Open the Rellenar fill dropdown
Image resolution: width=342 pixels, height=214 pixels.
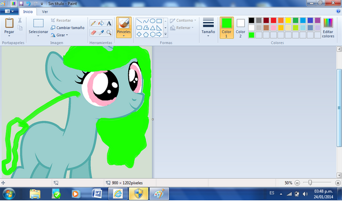(182, 28)
